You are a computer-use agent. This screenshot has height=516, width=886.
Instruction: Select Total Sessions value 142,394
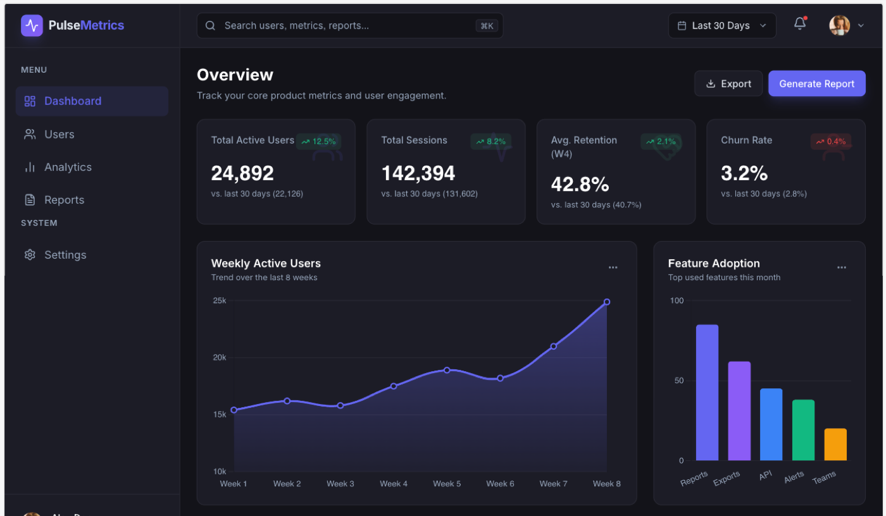(418, 173)
